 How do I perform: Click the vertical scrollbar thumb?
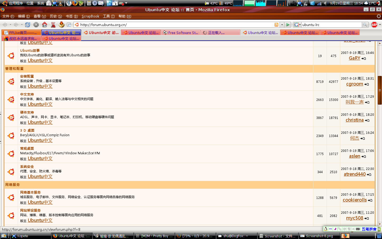380,90
